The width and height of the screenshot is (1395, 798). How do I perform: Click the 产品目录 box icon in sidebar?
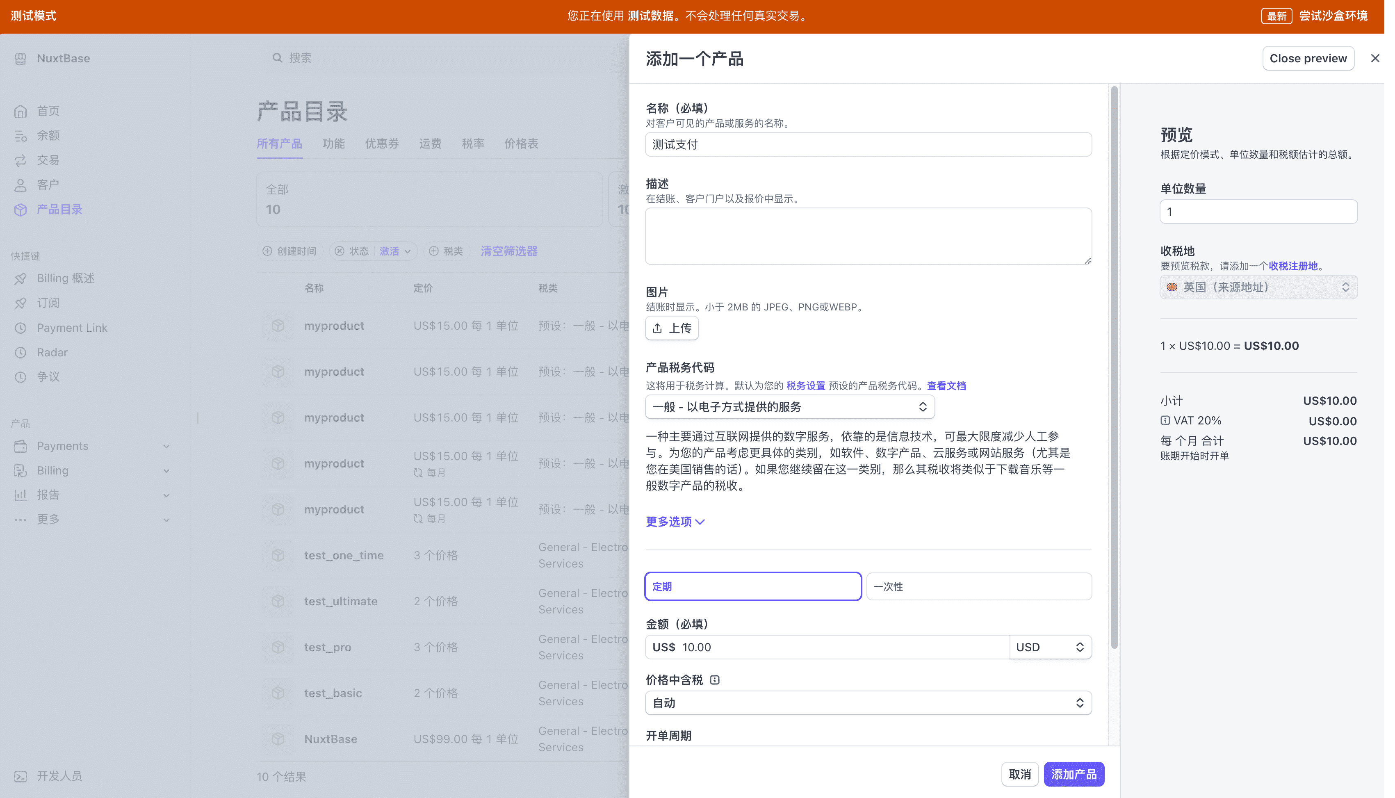(x=20, y=210)
